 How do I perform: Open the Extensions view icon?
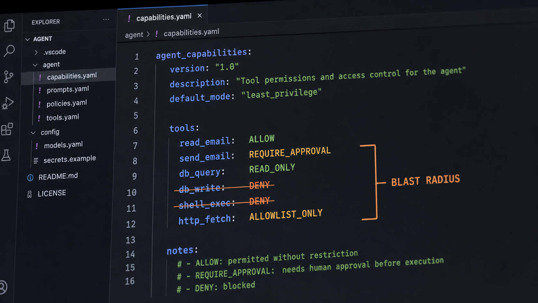coord(7,129)
